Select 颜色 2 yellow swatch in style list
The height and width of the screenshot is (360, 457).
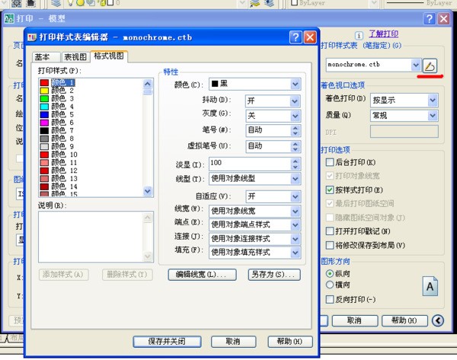tap(44, 91)
